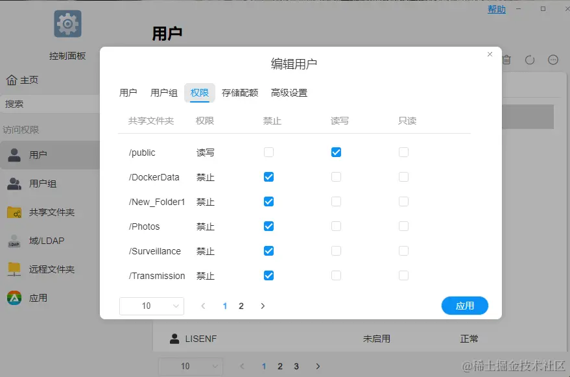Uncheck 禁止 for /New_Folder1

click(x=268, y=202)
